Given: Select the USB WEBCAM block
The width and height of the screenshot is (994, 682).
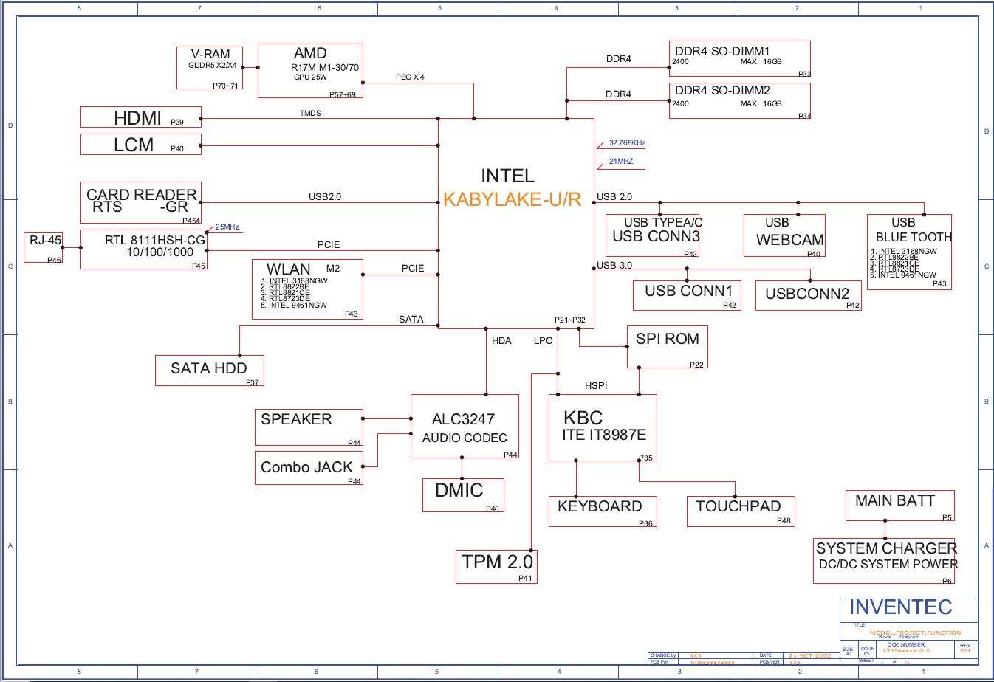Looking at the screenshot, I should coord(784,235).
